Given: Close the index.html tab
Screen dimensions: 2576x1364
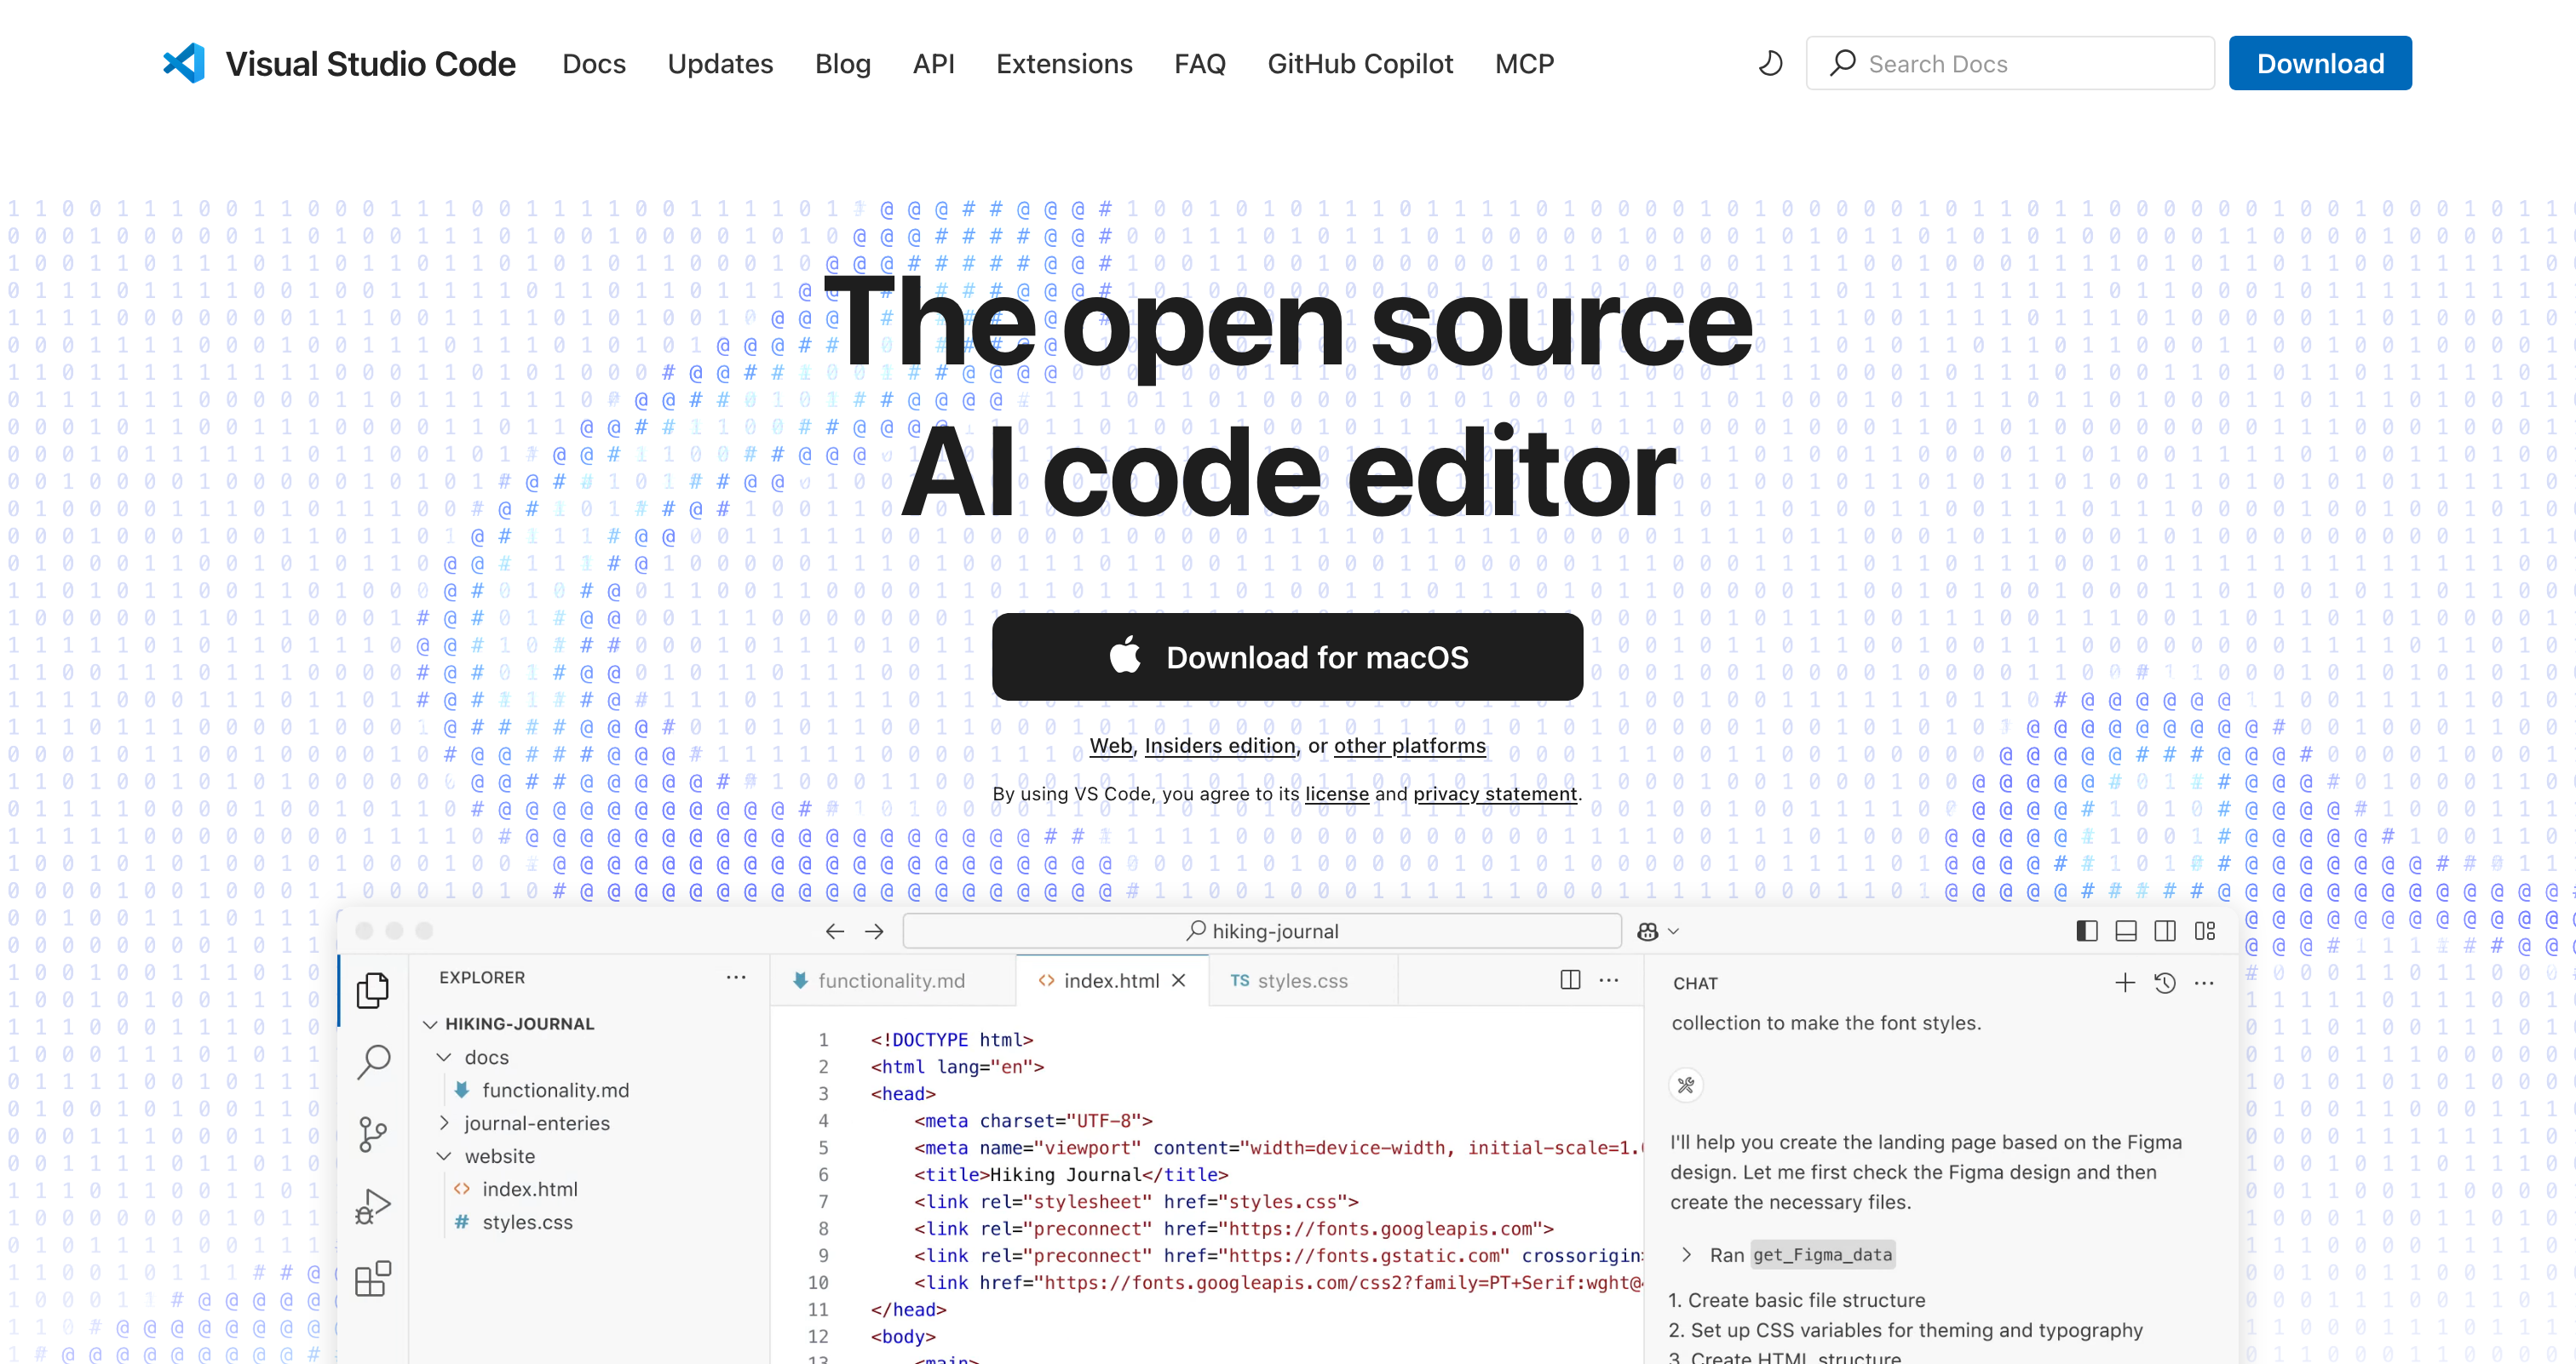Looking at the screenshot, I should tap(1179, 980).
